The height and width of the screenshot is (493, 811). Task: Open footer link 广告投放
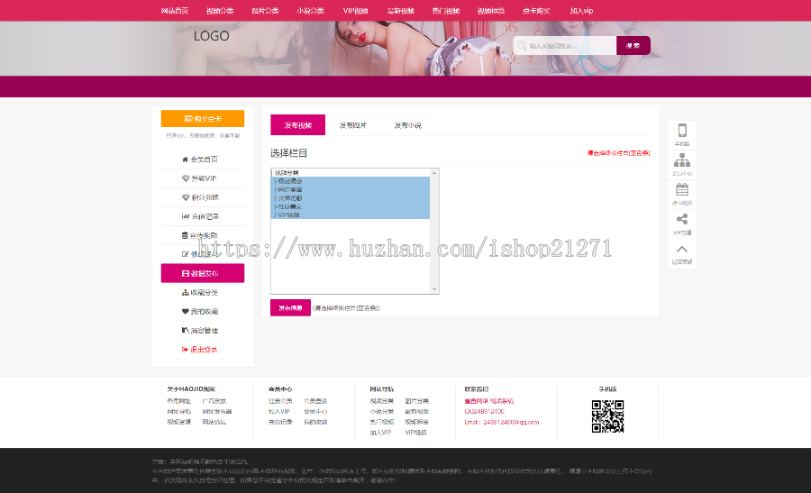coord(214,401)
